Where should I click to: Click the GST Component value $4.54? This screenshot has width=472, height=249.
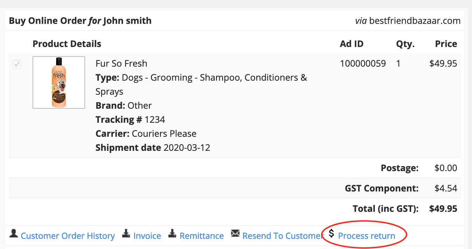click(x=445, y=188)
